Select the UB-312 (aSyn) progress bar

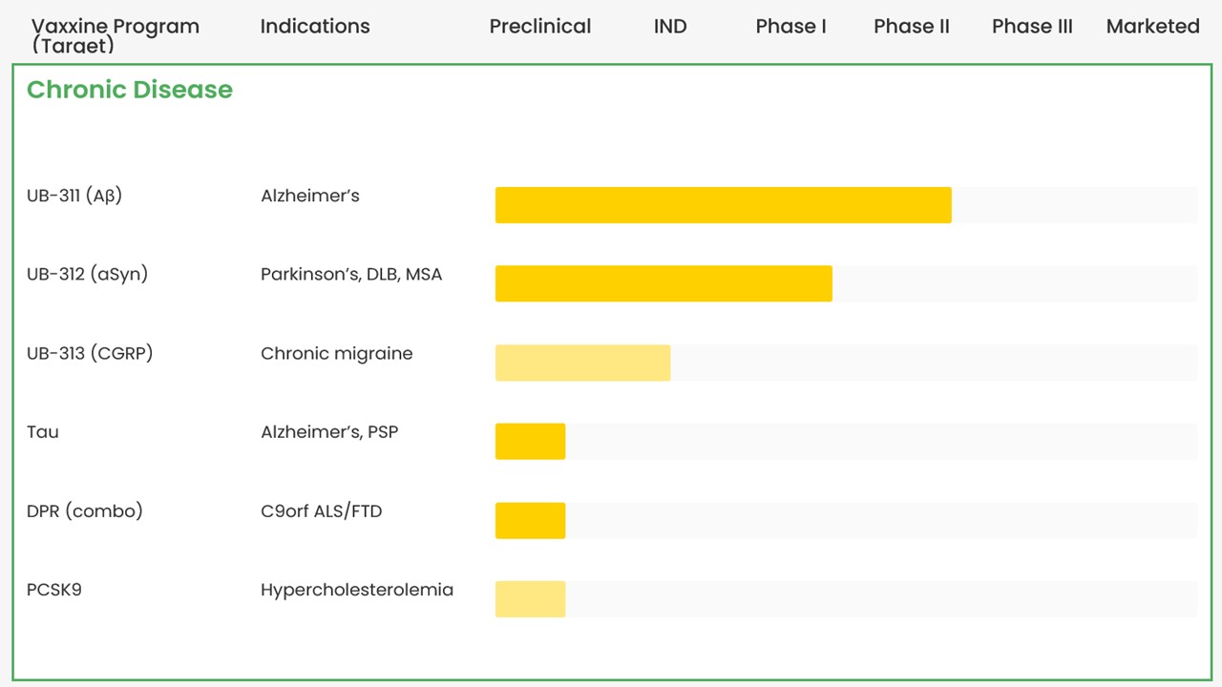(x=664, y=283)
